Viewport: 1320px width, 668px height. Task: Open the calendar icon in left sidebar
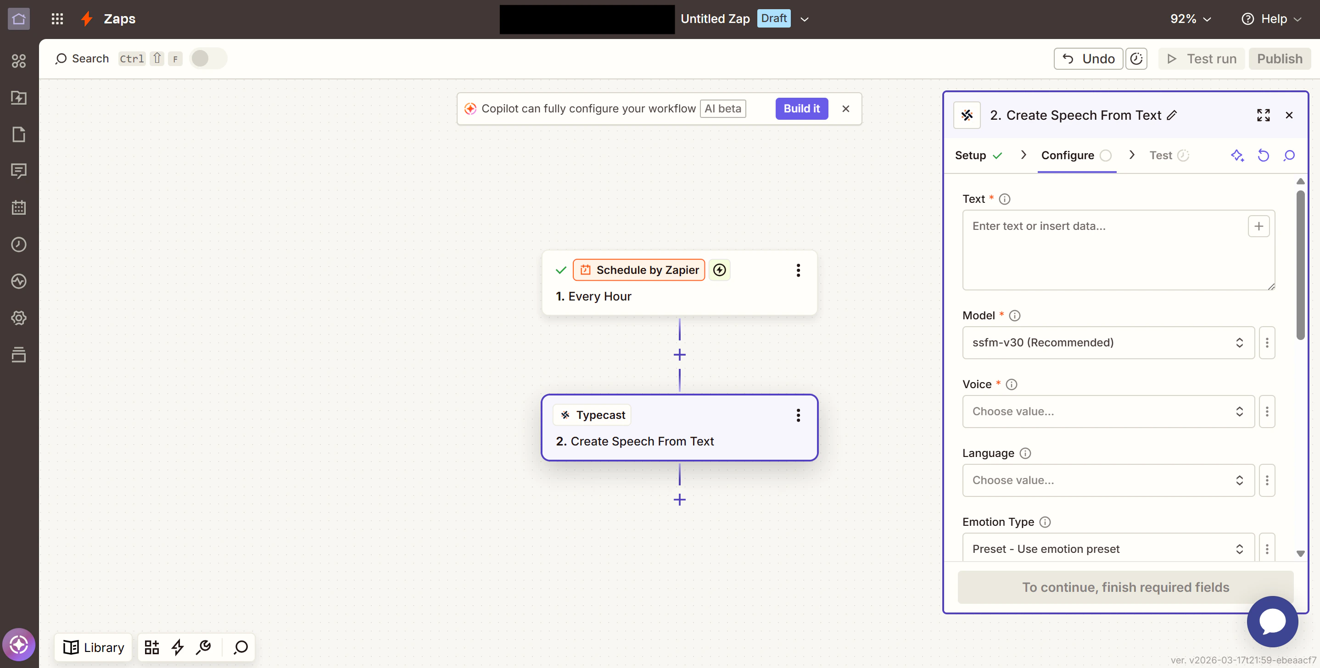coord(19,207)
